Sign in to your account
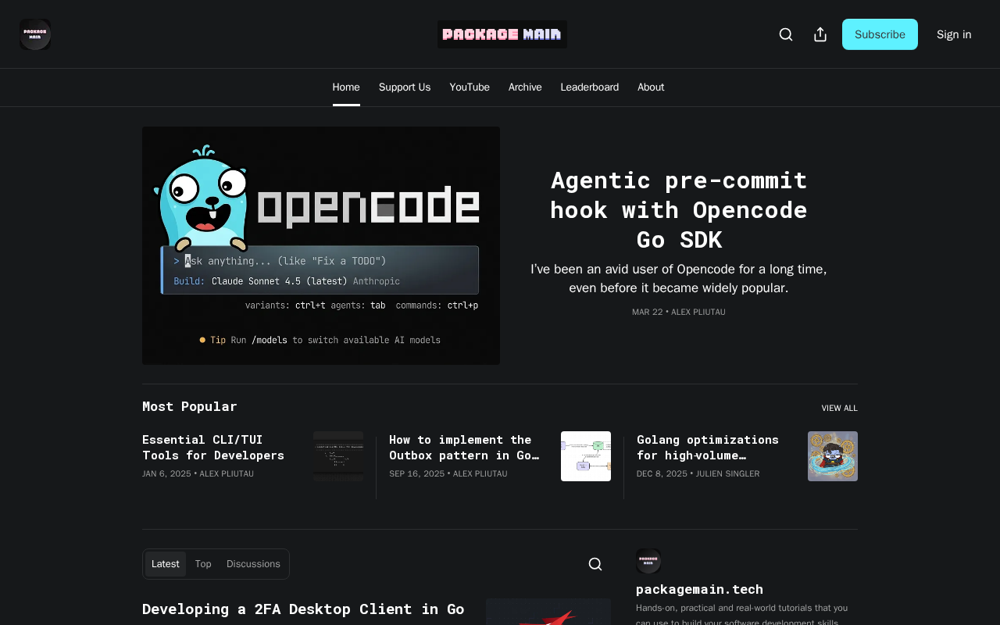1000x625 pixels. pyautogui.click(x=954, y=34)
